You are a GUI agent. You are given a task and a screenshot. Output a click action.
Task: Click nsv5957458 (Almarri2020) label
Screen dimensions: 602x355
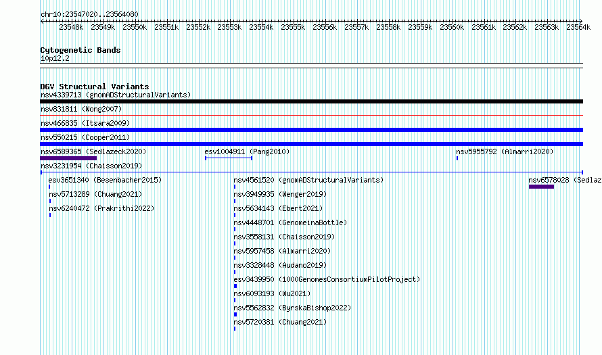coord(282,251)
